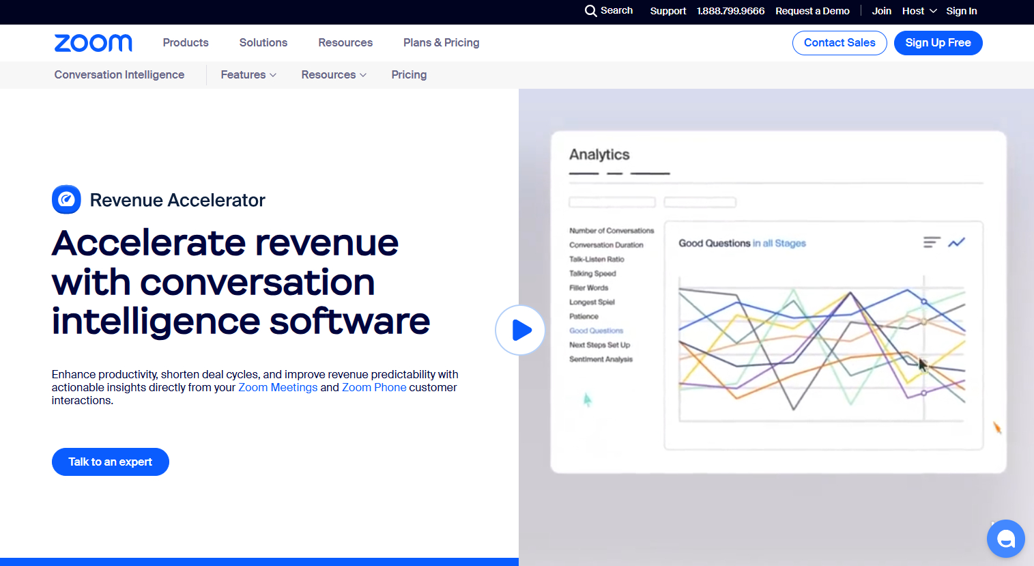The height and width of the screenshot is (566, 1034).
Task: Go to Plans & Pricing
Action: (x=442, y=42)
